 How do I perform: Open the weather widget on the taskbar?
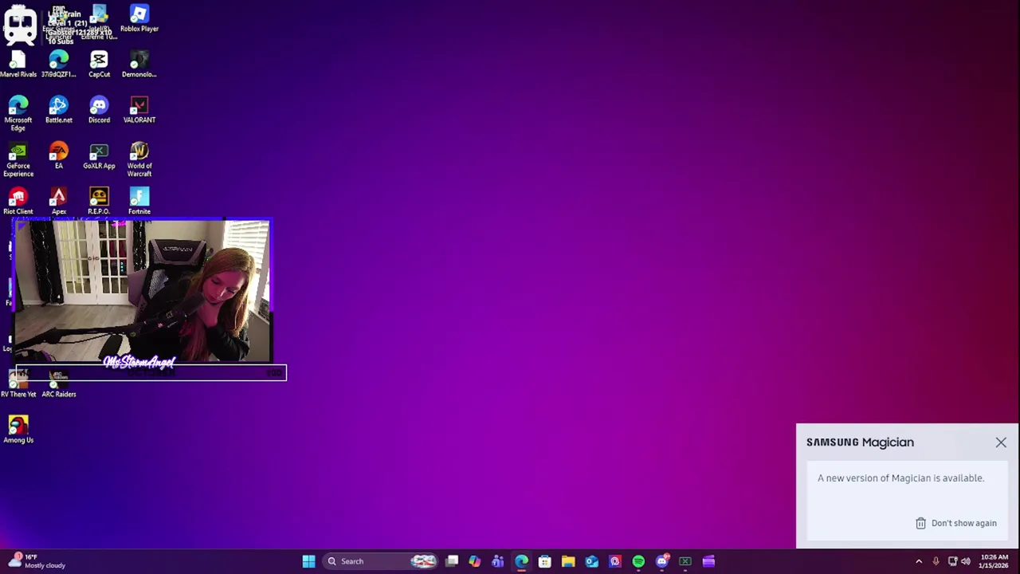(37, 561)
